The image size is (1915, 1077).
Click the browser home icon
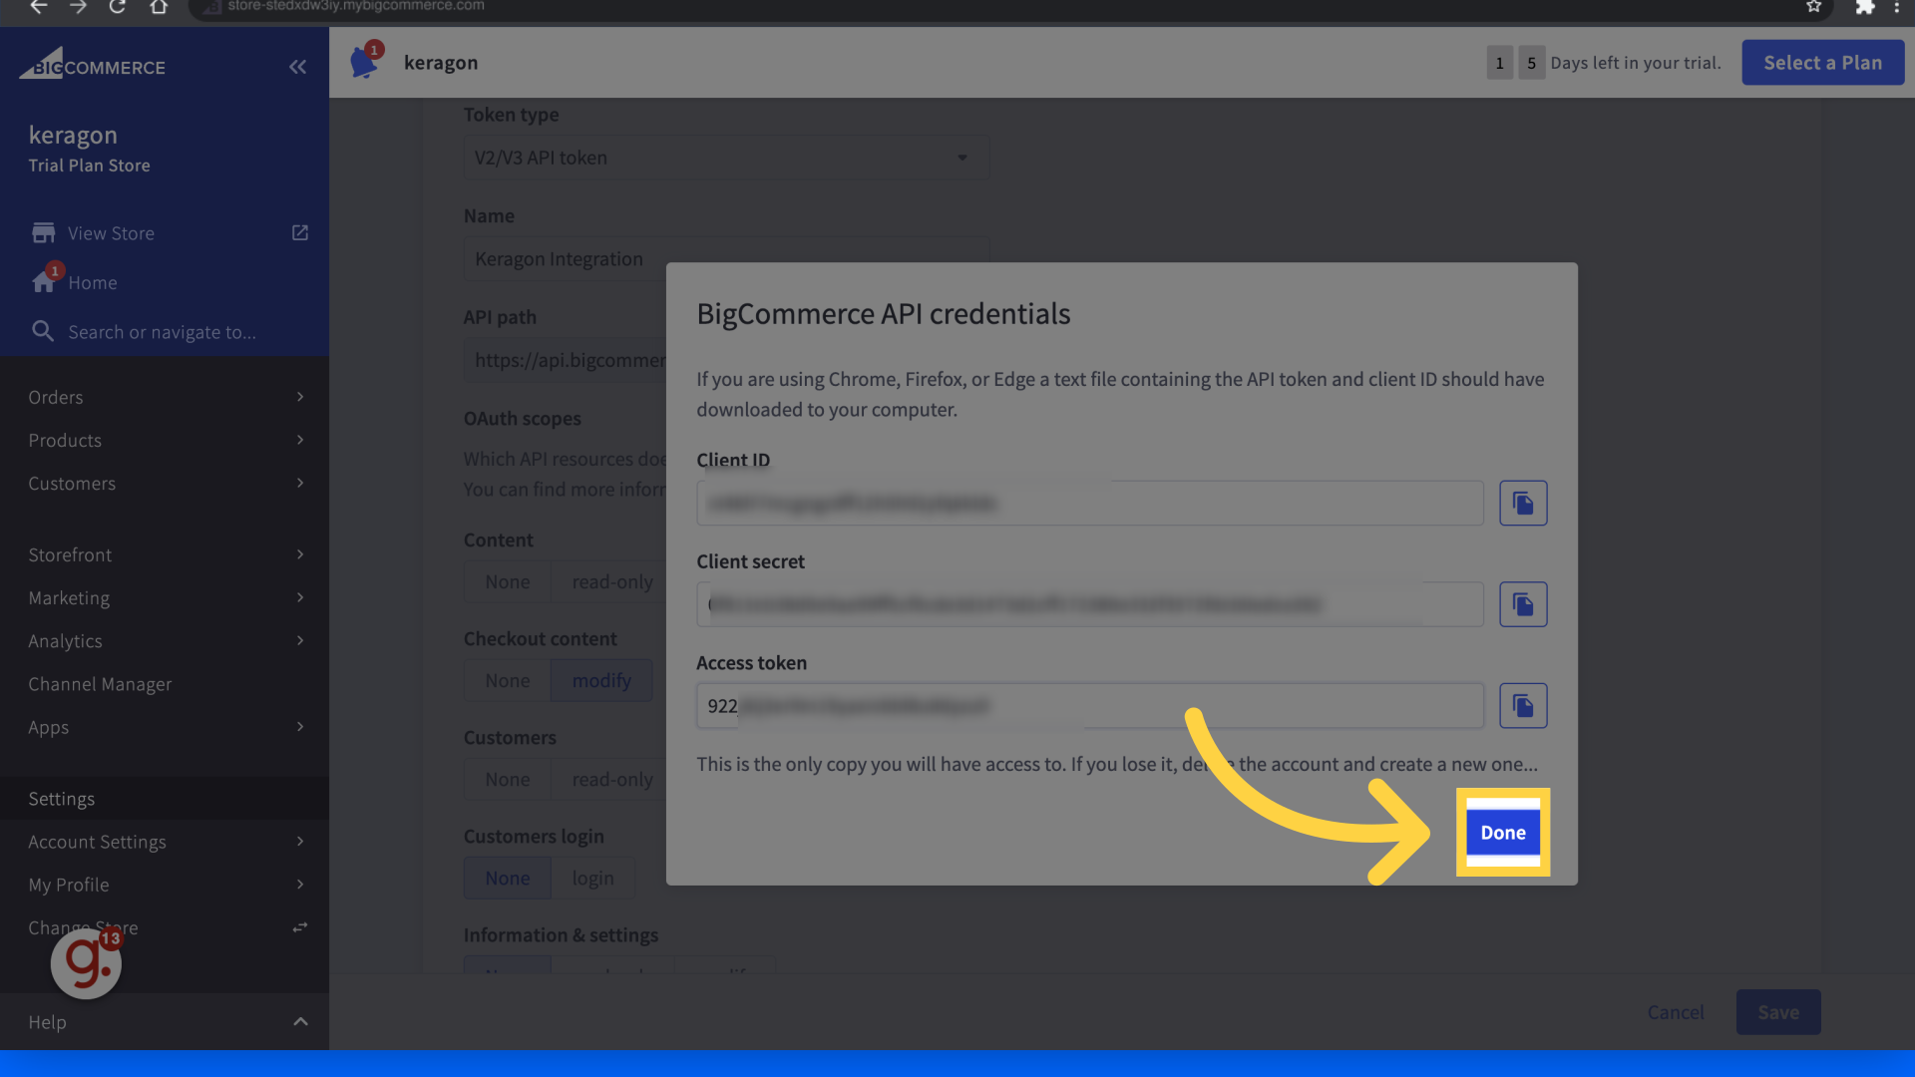159,7
